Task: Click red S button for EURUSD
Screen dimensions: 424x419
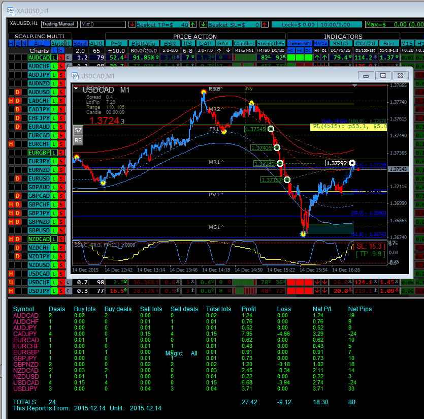Action: (x=61, y=179)
